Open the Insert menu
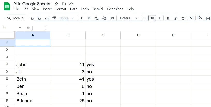 [x=47, y=9]
